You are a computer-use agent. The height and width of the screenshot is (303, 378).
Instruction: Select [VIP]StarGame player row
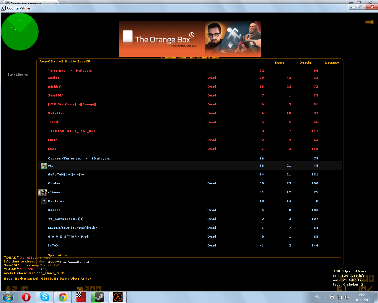[190, 104]
